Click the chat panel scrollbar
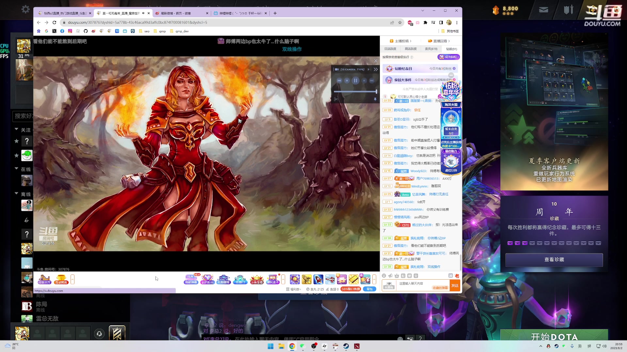This screenshot has height=352, width=627. click(x=461, y=262)
